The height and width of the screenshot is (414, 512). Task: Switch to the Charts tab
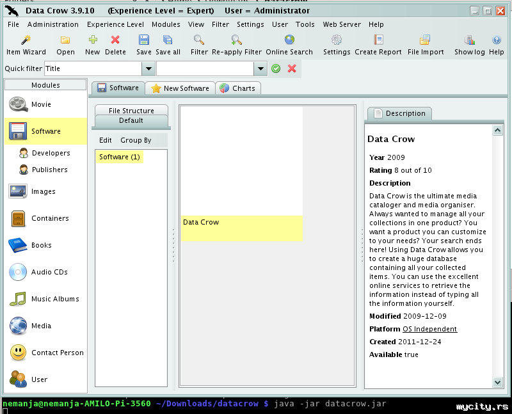[x=237, y=88]
